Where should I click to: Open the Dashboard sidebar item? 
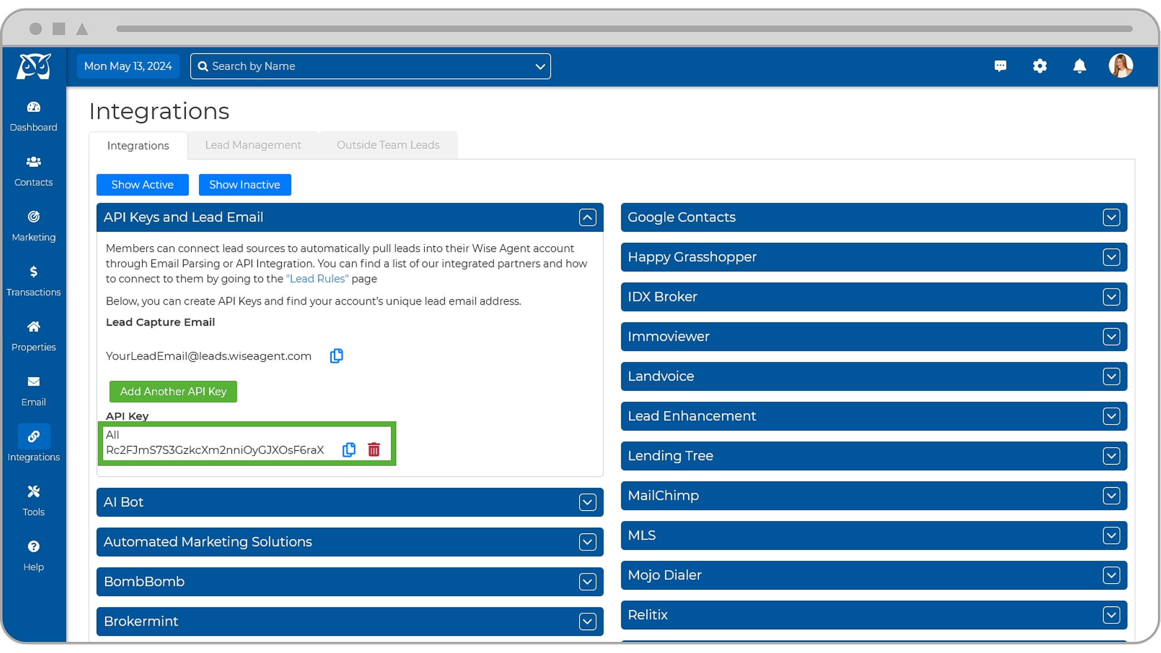click(x=34, y=117)
